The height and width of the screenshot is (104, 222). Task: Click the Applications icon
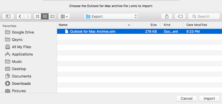click(8, 54)
